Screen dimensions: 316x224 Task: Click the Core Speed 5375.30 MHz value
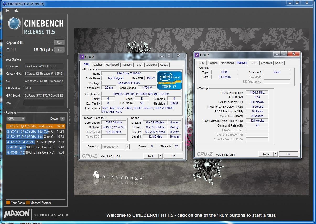[114, 123]
